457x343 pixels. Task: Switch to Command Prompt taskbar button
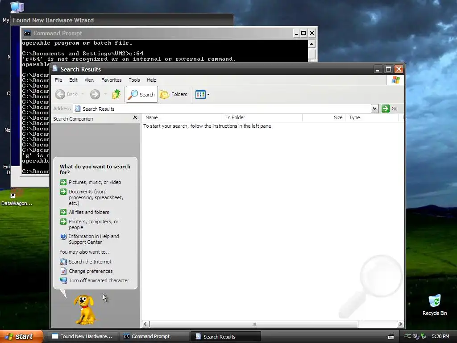154,336
